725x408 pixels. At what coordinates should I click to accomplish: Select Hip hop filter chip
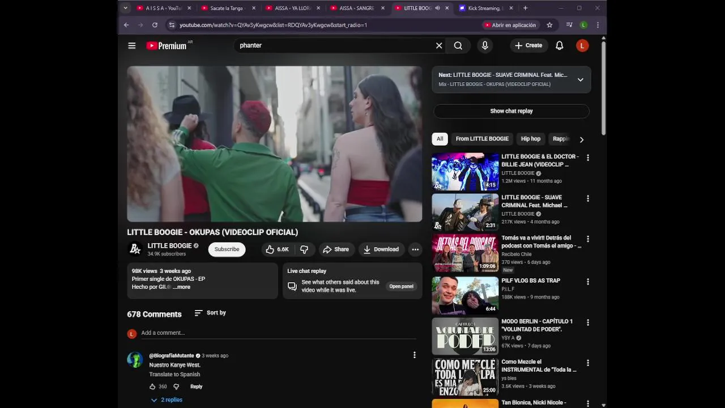tap(531, 139)
